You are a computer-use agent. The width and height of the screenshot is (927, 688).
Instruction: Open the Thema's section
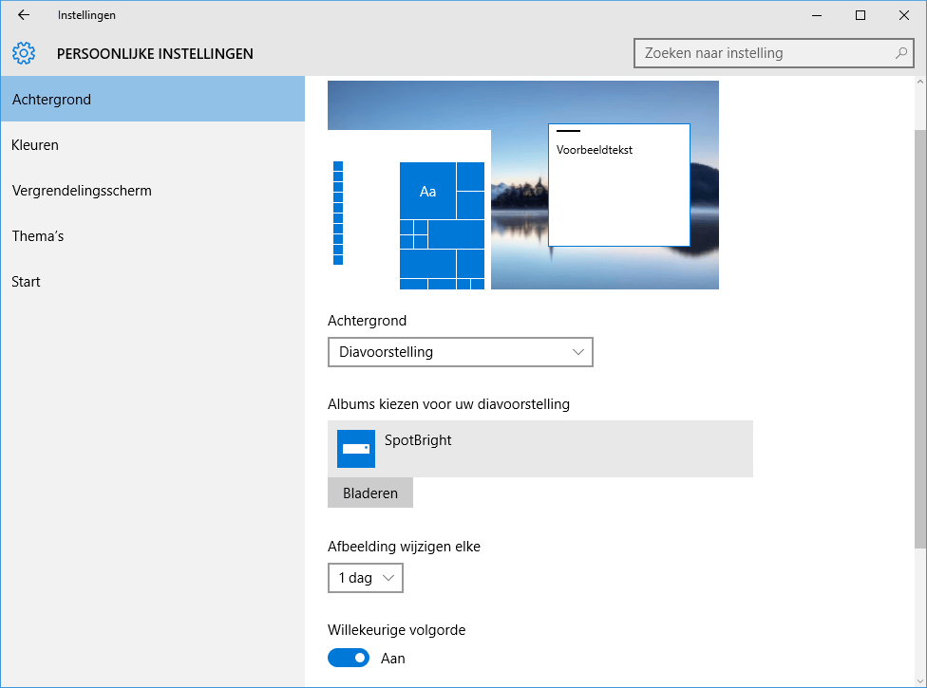153,235
